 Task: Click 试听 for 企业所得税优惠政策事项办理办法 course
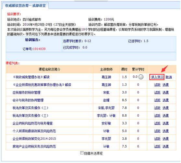(157, 85)
